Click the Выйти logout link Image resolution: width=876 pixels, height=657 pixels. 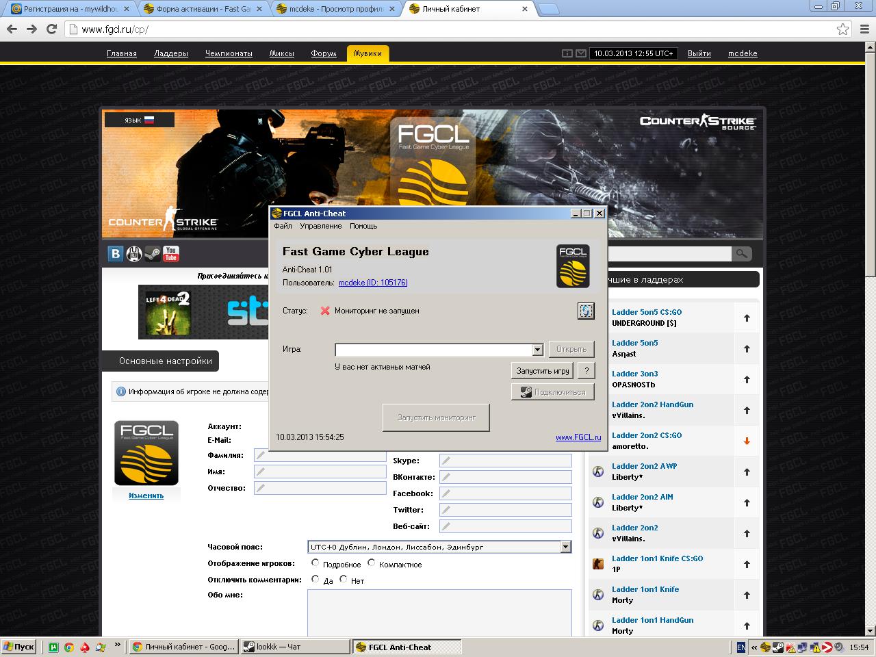699,53
